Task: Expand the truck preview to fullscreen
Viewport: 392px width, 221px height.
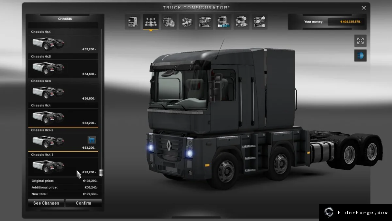Action: (x=360, y=41)
